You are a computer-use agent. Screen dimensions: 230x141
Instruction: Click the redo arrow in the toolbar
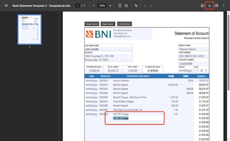[x=152, y=5]
